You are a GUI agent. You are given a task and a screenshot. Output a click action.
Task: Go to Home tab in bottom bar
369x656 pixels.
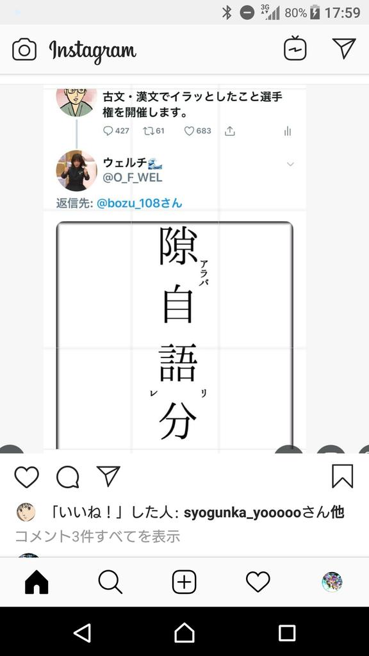click(37, 582)
